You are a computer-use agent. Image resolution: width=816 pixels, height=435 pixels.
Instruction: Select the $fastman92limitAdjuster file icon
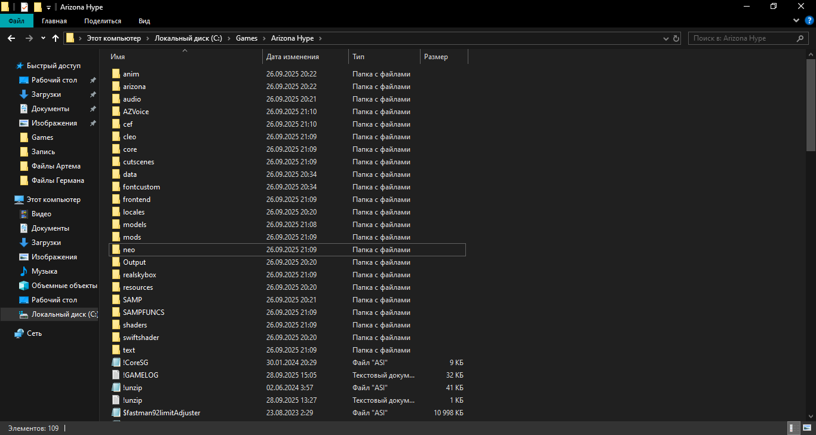pyautogui.click(x=116, y=413)
